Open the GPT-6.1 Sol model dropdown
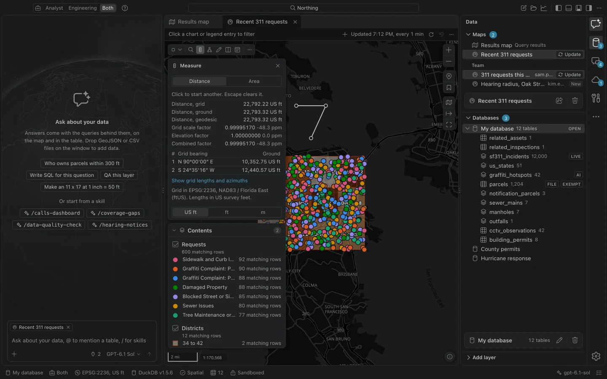This screenshot has width=607, height=379. (124, 354)
